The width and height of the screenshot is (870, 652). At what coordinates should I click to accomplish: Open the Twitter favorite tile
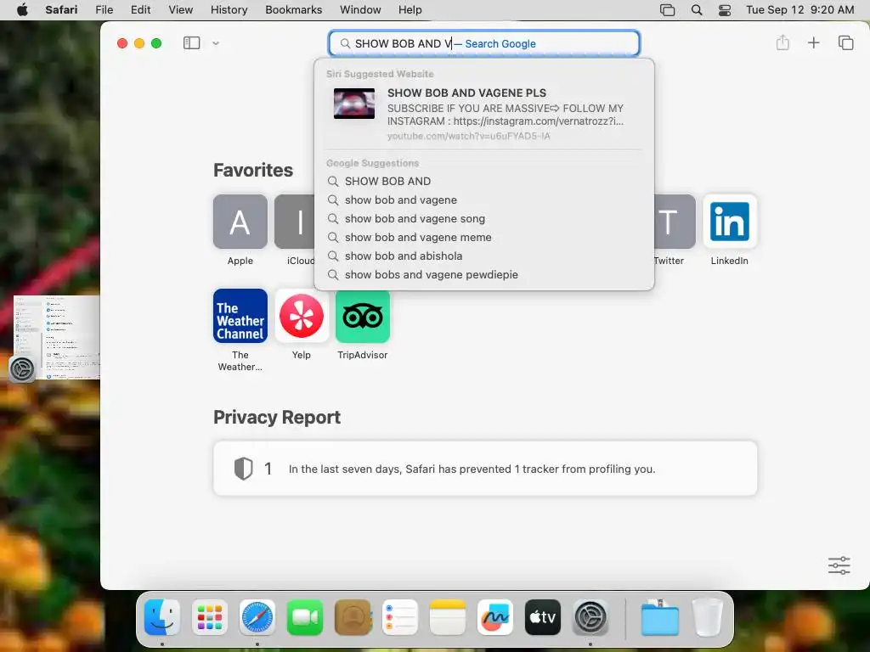click(675, 222)
